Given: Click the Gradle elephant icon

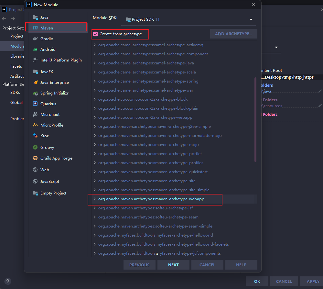Looking at the screenshot, I should [35, 39].
